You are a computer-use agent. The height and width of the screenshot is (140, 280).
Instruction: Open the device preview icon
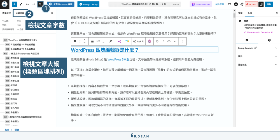tap(230, 4)
